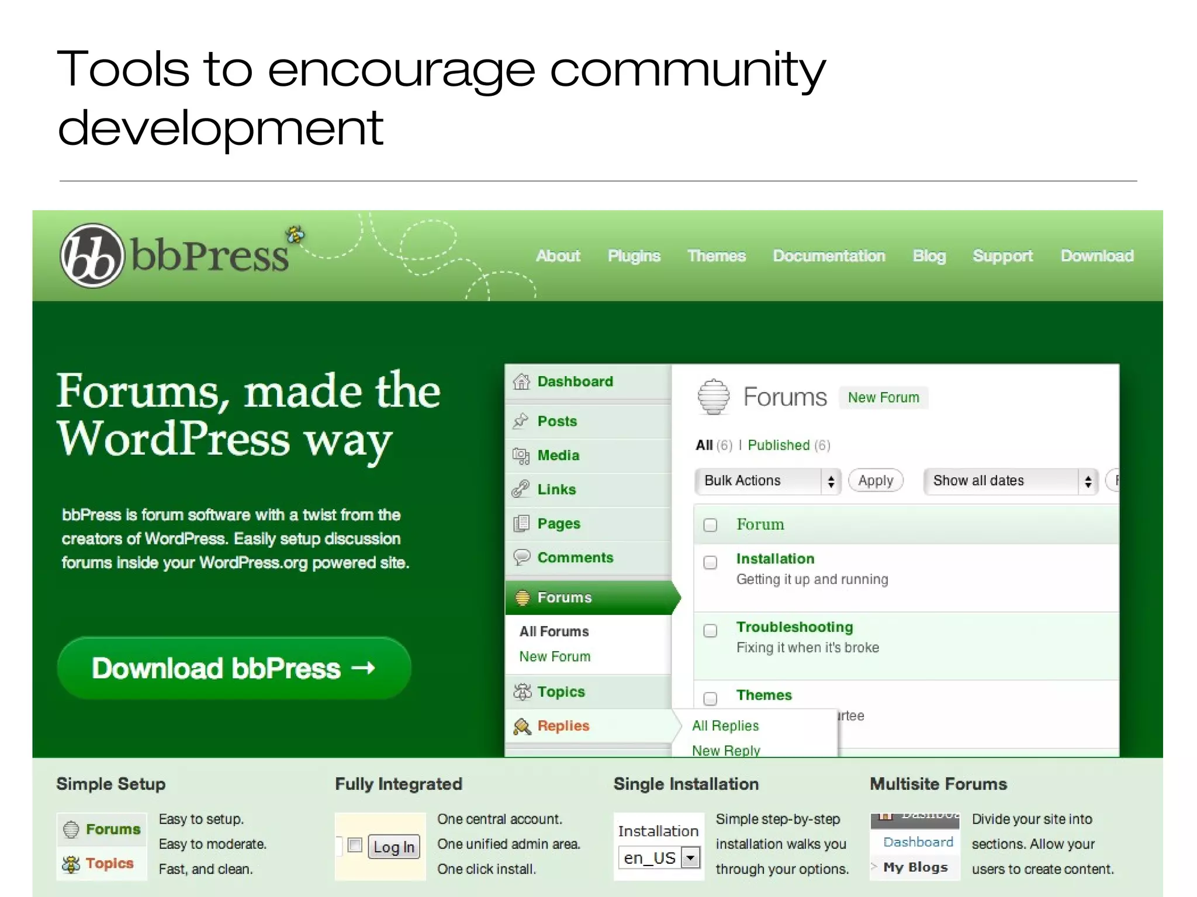Image resolution: width=1197 pixels, height=897 pixels.
Task: Click the Topics bee icon in sidebar
Action: (522, 691)
